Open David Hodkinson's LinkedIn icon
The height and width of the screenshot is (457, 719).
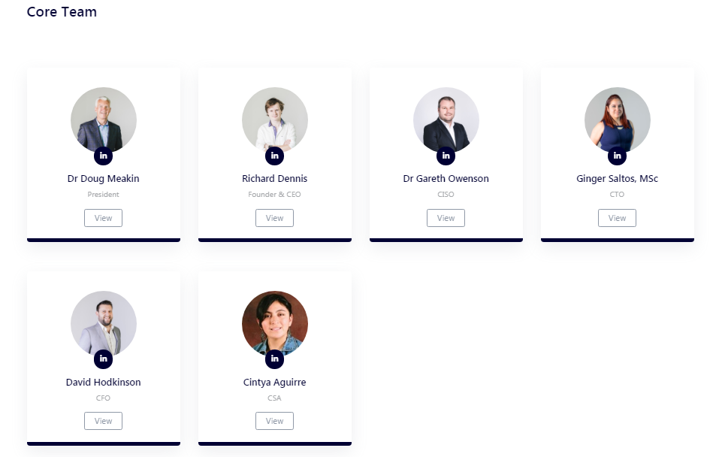tap(103, 359)
